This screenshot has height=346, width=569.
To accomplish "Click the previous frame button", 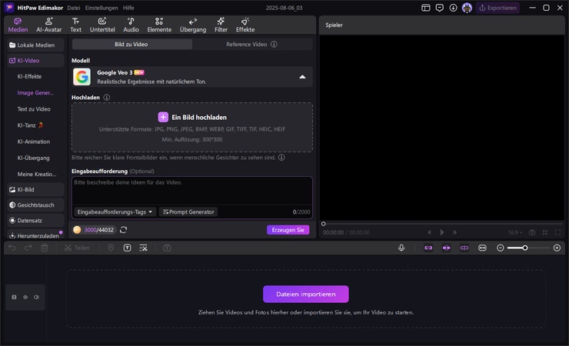I will tap(429, 232).
